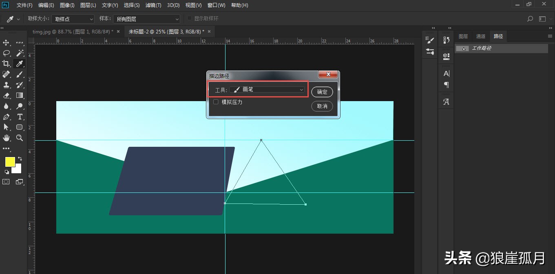Close the 未标题-2 document tab

tap(209, 31)
